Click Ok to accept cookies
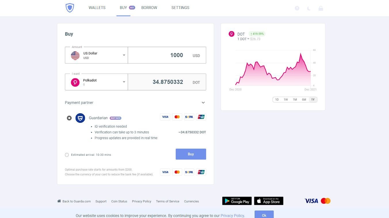Viewport: 389px width, 218px height. click(264, 215)
